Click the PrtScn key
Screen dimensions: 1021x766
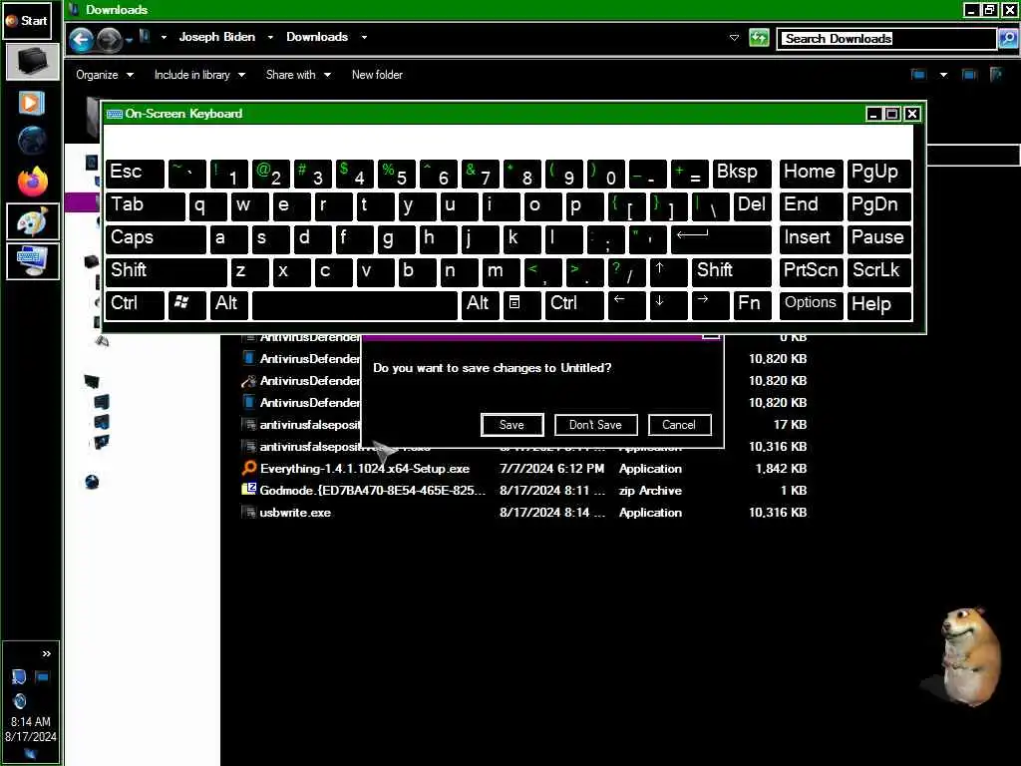[811, 271]
